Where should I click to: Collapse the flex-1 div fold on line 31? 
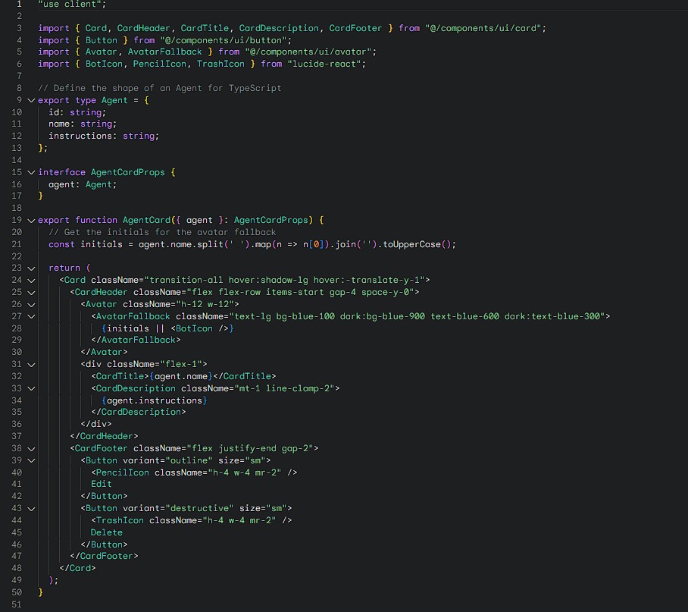point(31,365)
